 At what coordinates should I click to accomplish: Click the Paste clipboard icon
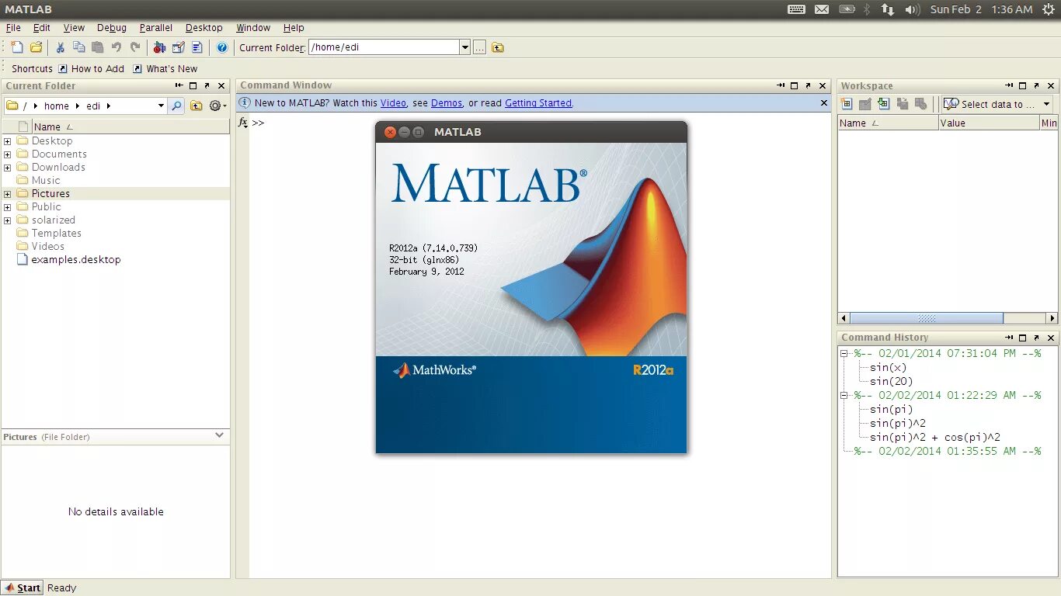point(97,47)
